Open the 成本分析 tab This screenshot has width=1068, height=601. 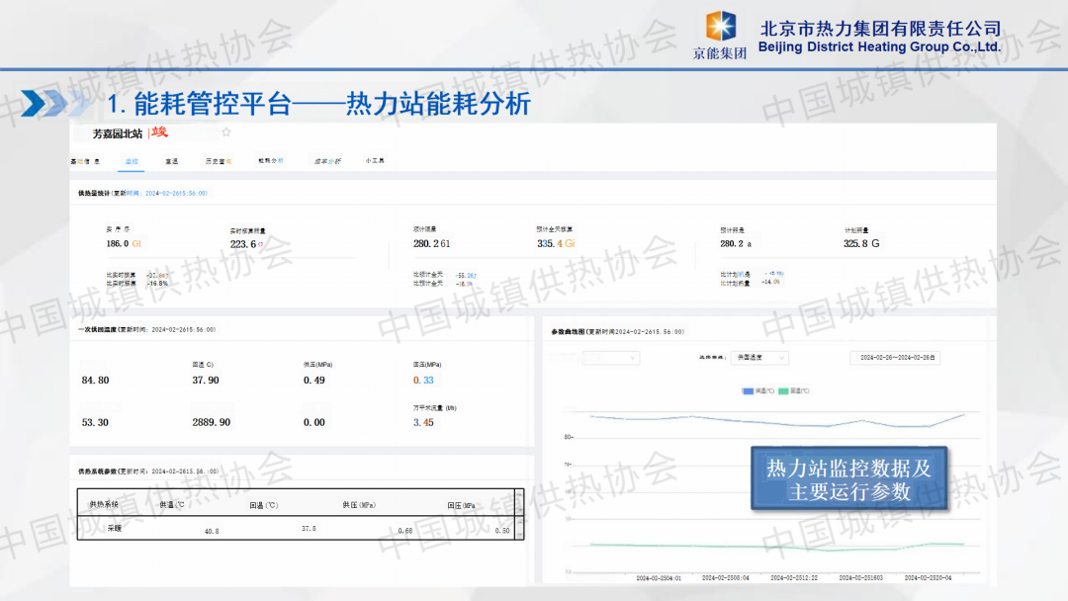pyautogui.click(x=326, y=160)
